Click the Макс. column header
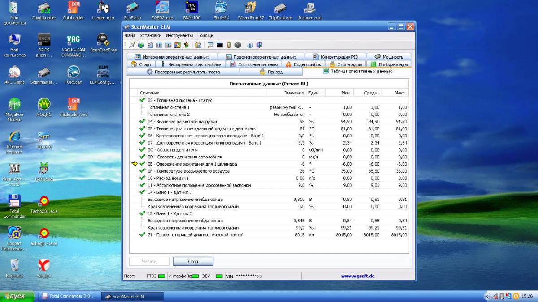This screenshot has width=538, height=302. point(395,93)
